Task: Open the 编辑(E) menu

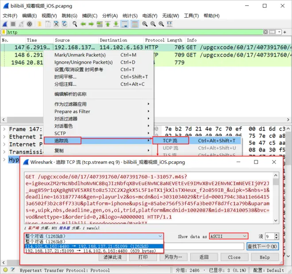Action: [30, 16]
